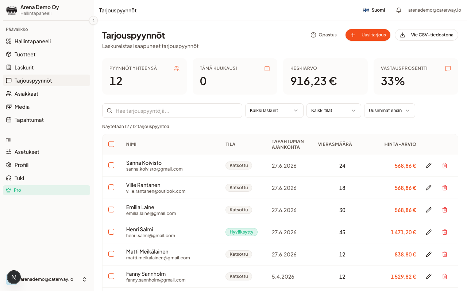Select Henri Salmi's row checkbox

(x=111, y=232)
